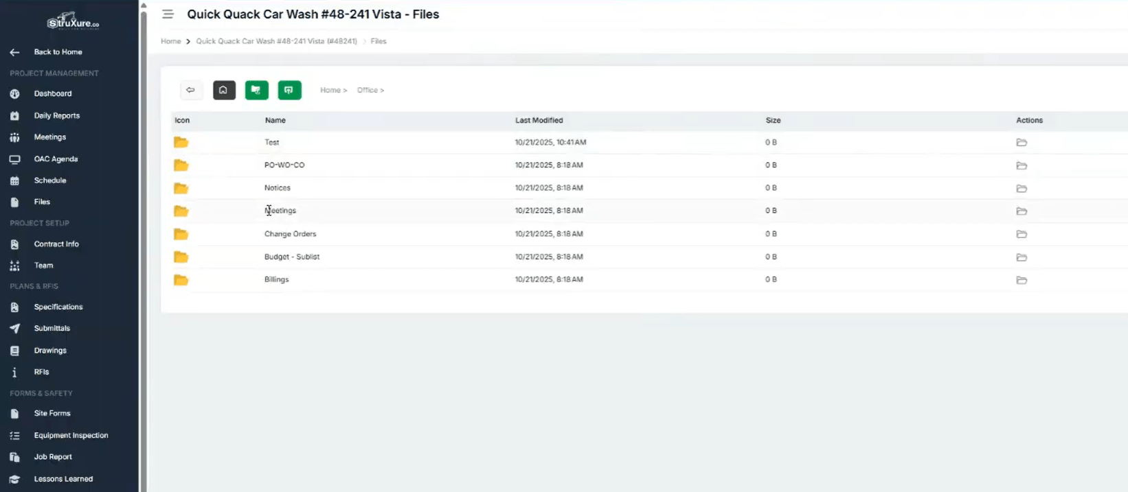Click the yellow folder icon for Billings
Viewport: 1128px width, 492px height.
(181, 280)
